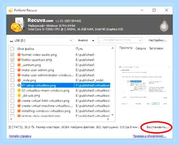Viewport: 179px width, 145px height.
Task: Switch to the Сводка tab
Action: click(141, 48)
